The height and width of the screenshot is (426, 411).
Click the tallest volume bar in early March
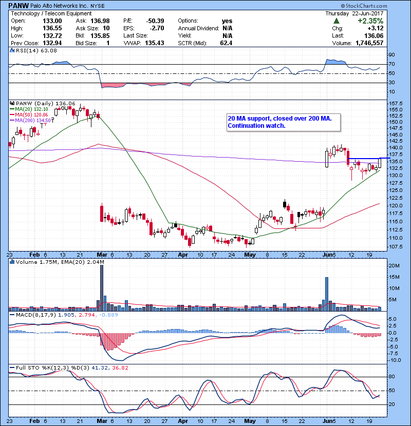102,288
